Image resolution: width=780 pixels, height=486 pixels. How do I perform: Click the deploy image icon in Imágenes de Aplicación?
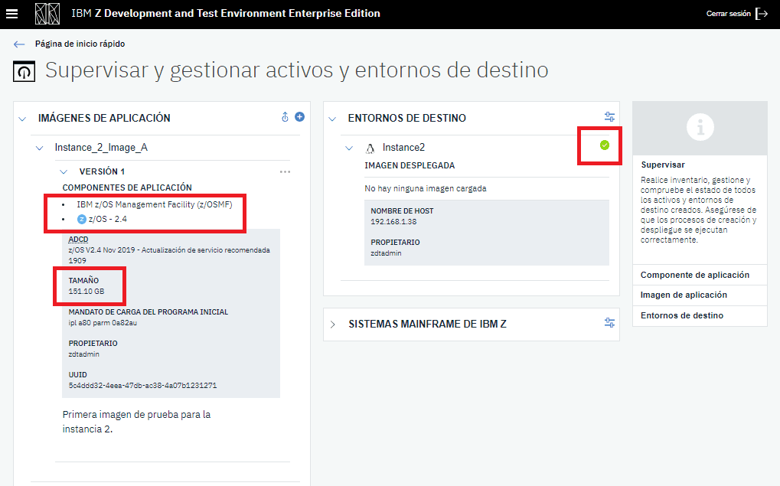285,117
